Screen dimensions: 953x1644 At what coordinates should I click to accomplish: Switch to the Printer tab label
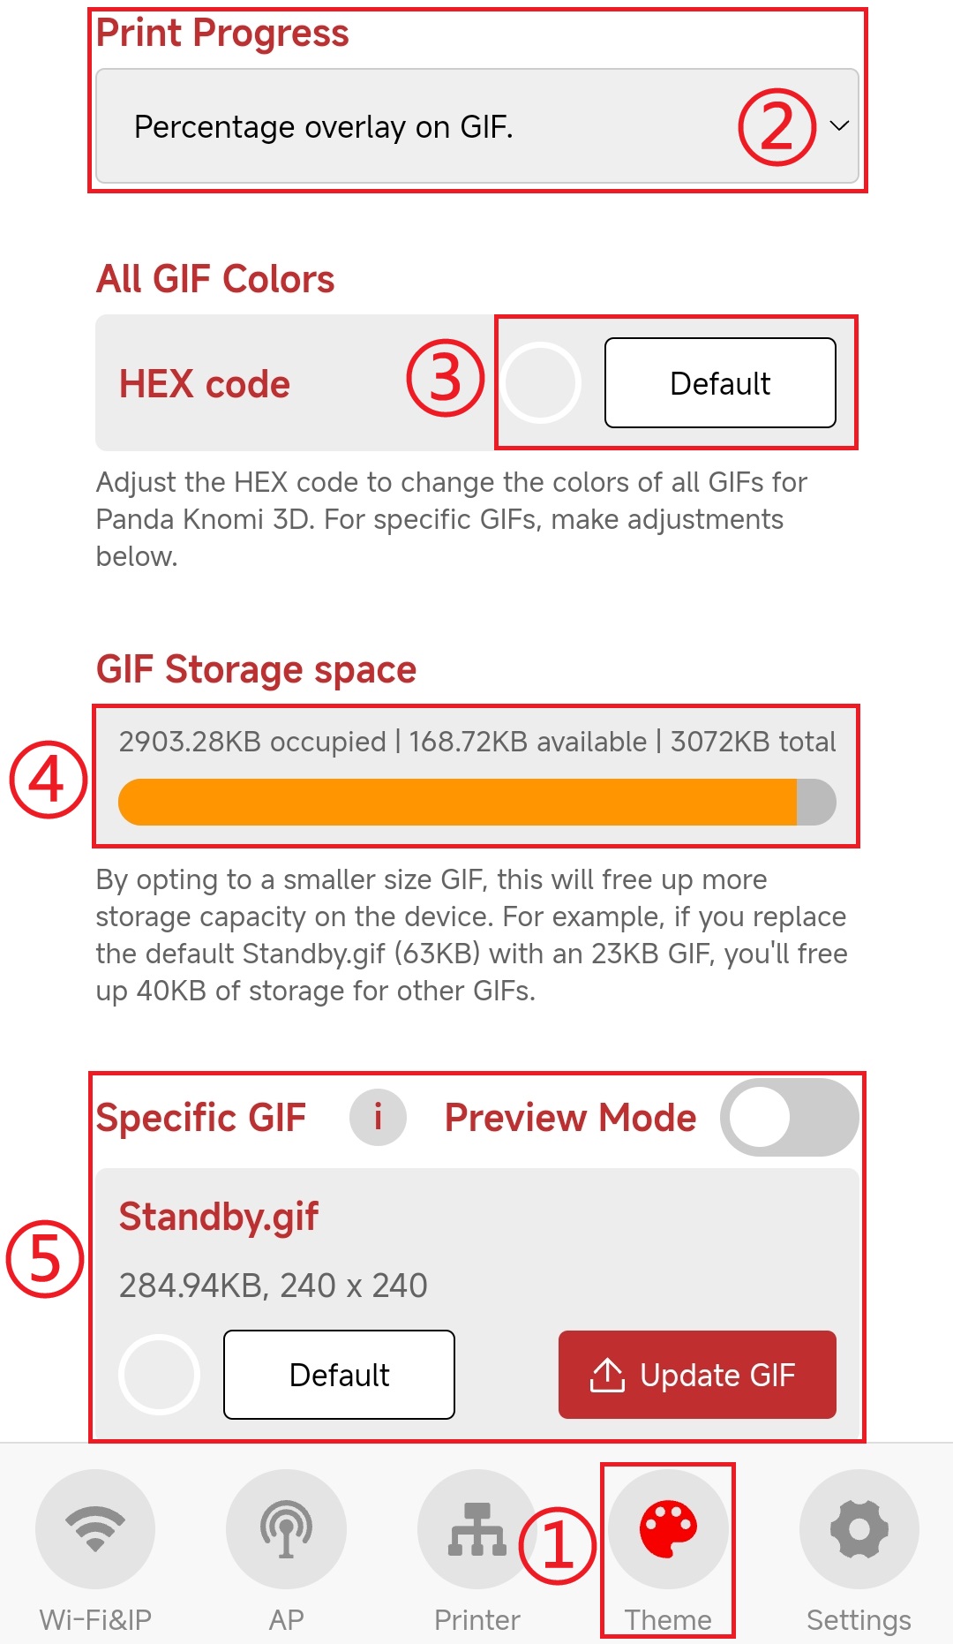[476, 1619]
